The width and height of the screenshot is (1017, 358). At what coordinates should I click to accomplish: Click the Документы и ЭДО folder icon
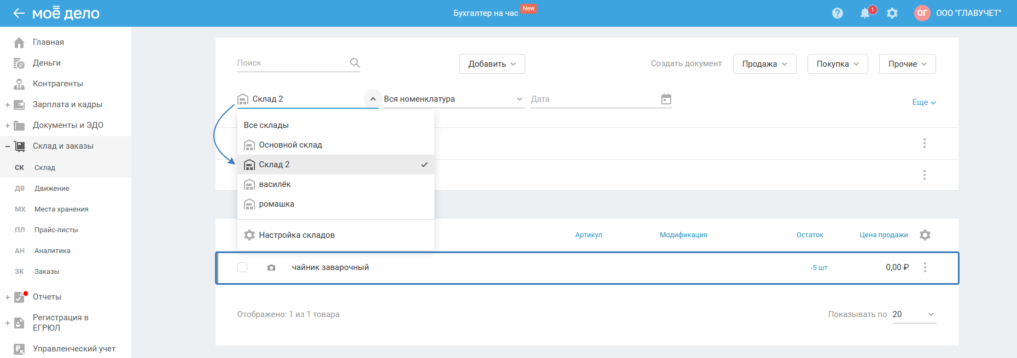pyautogui.click(x=19, y=125)
